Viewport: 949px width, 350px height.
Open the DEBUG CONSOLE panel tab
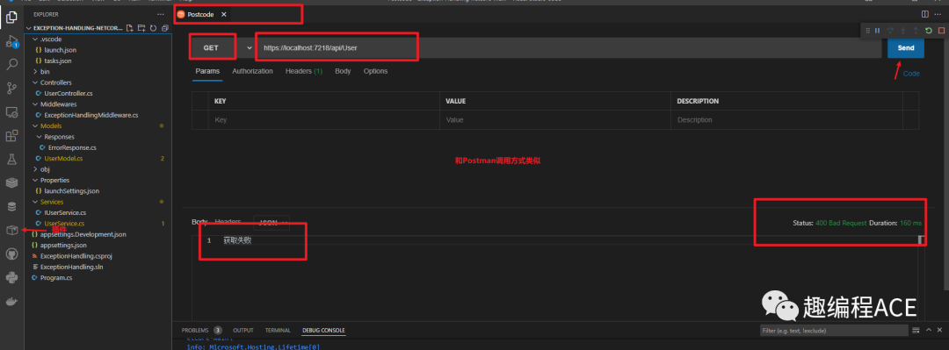(323, 331)
